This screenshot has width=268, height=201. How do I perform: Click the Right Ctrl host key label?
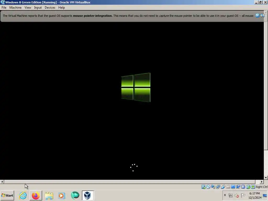(261, 187)
